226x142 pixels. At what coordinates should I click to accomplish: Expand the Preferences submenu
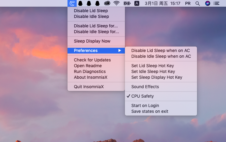click(96, 50)
